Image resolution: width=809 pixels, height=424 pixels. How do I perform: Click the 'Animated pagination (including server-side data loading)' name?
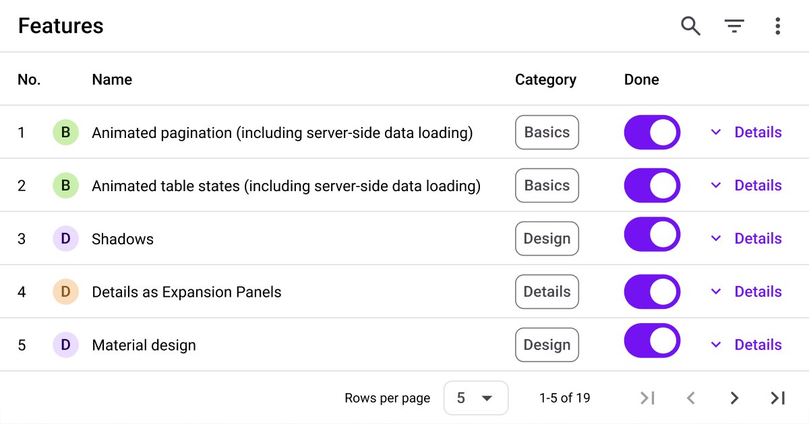[282, 133]
